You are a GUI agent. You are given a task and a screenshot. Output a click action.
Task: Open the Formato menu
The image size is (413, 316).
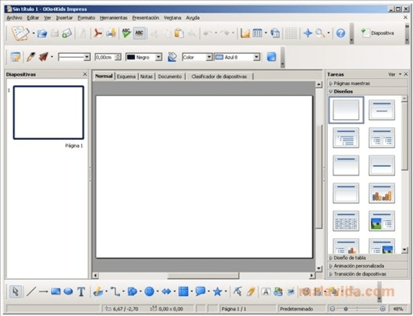coord(86,18)
